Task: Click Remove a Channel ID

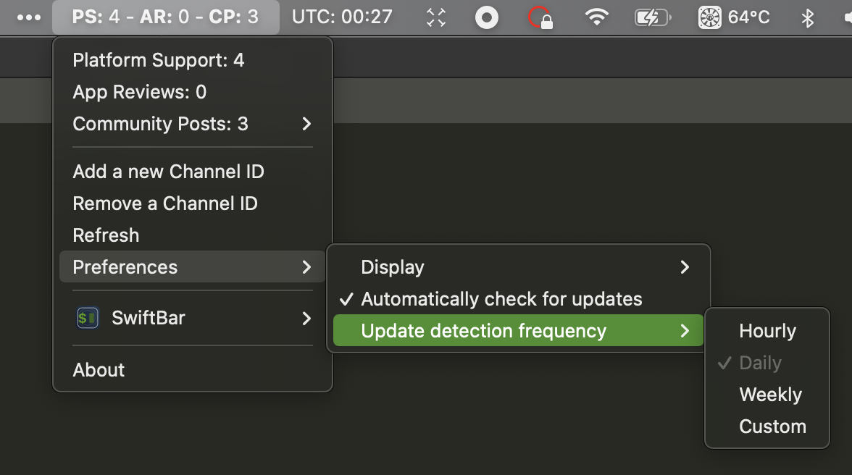Action: (x=164, y=203)
